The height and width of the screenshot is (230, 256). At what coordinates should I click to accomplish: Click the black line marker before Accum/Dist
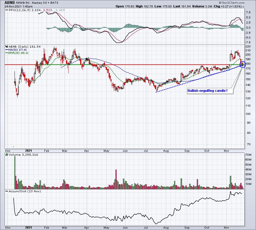7,191
